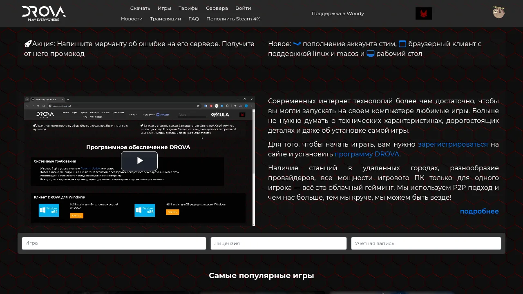Navigate to Сервера

(x=217, y=8)
